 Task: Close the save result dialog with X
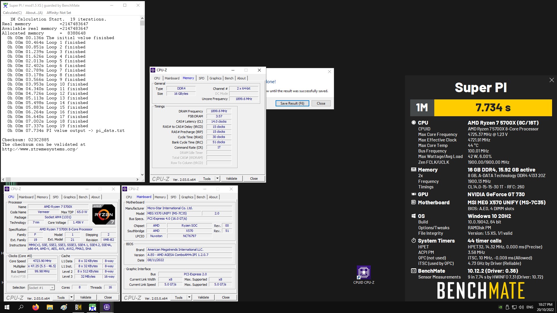pos(329,72)
